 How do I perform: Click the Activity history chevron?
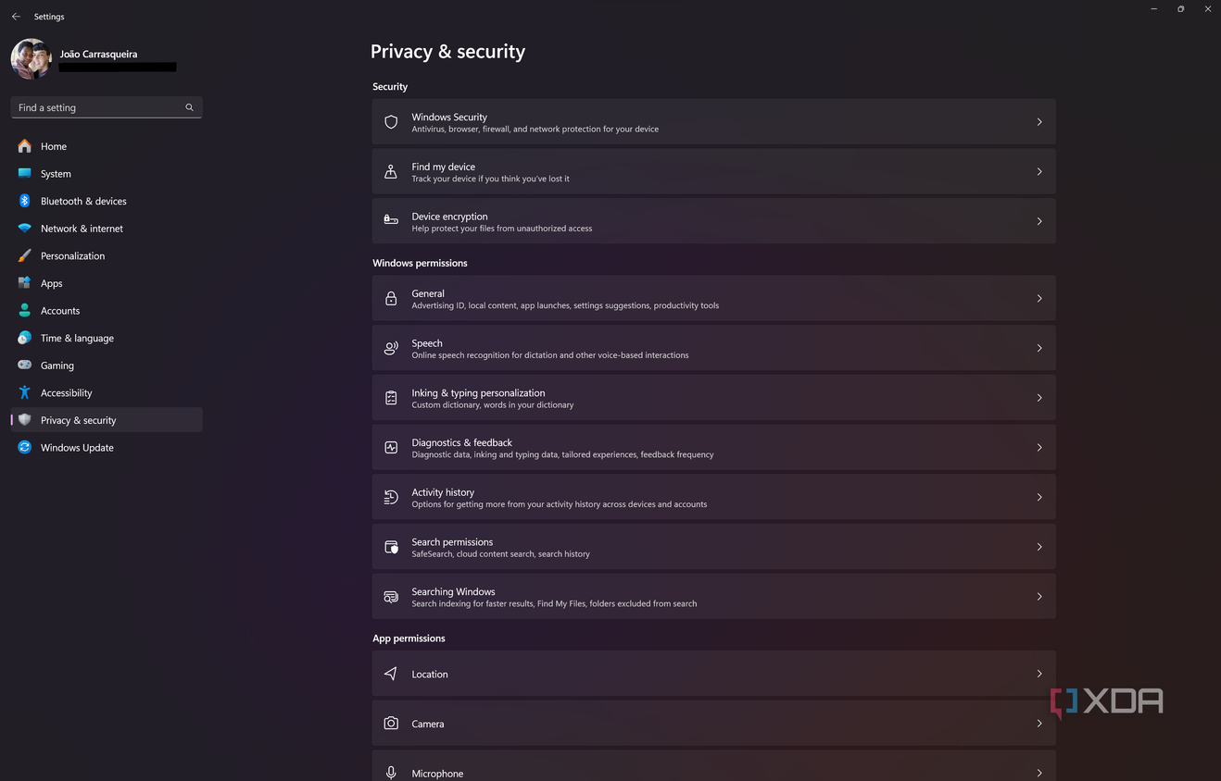[1039, 497]
